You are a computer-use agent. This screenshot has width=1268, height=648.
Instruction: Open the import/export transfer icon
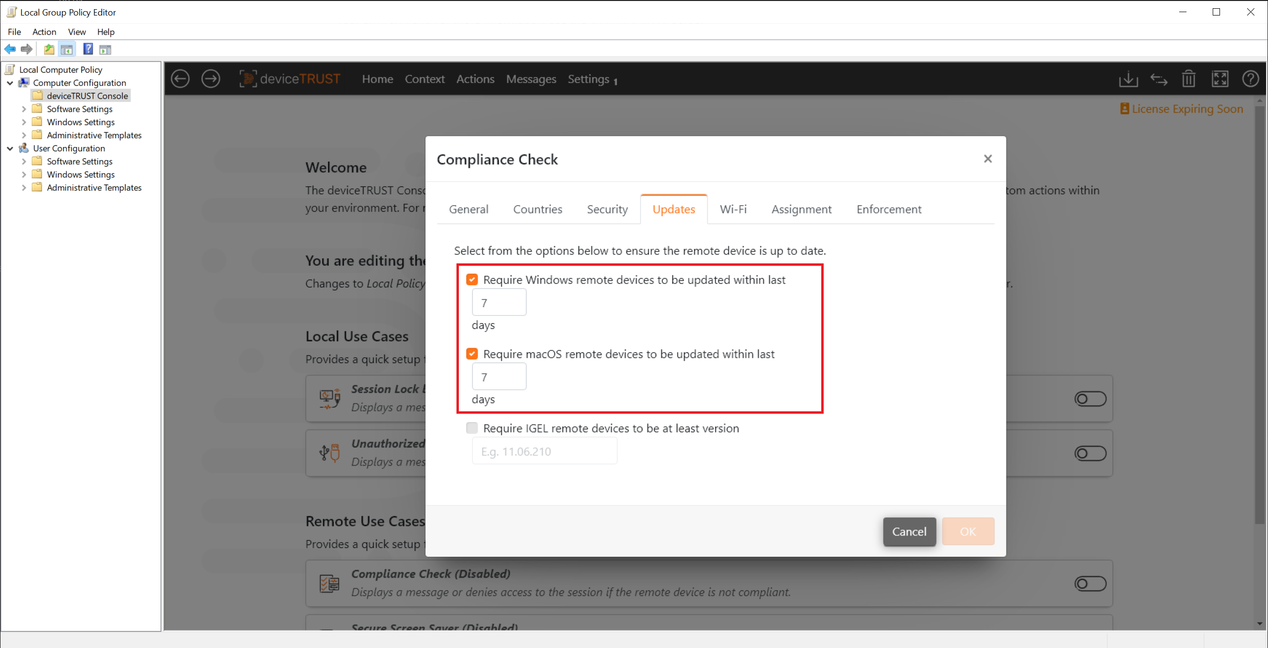tap(1159, 79)
